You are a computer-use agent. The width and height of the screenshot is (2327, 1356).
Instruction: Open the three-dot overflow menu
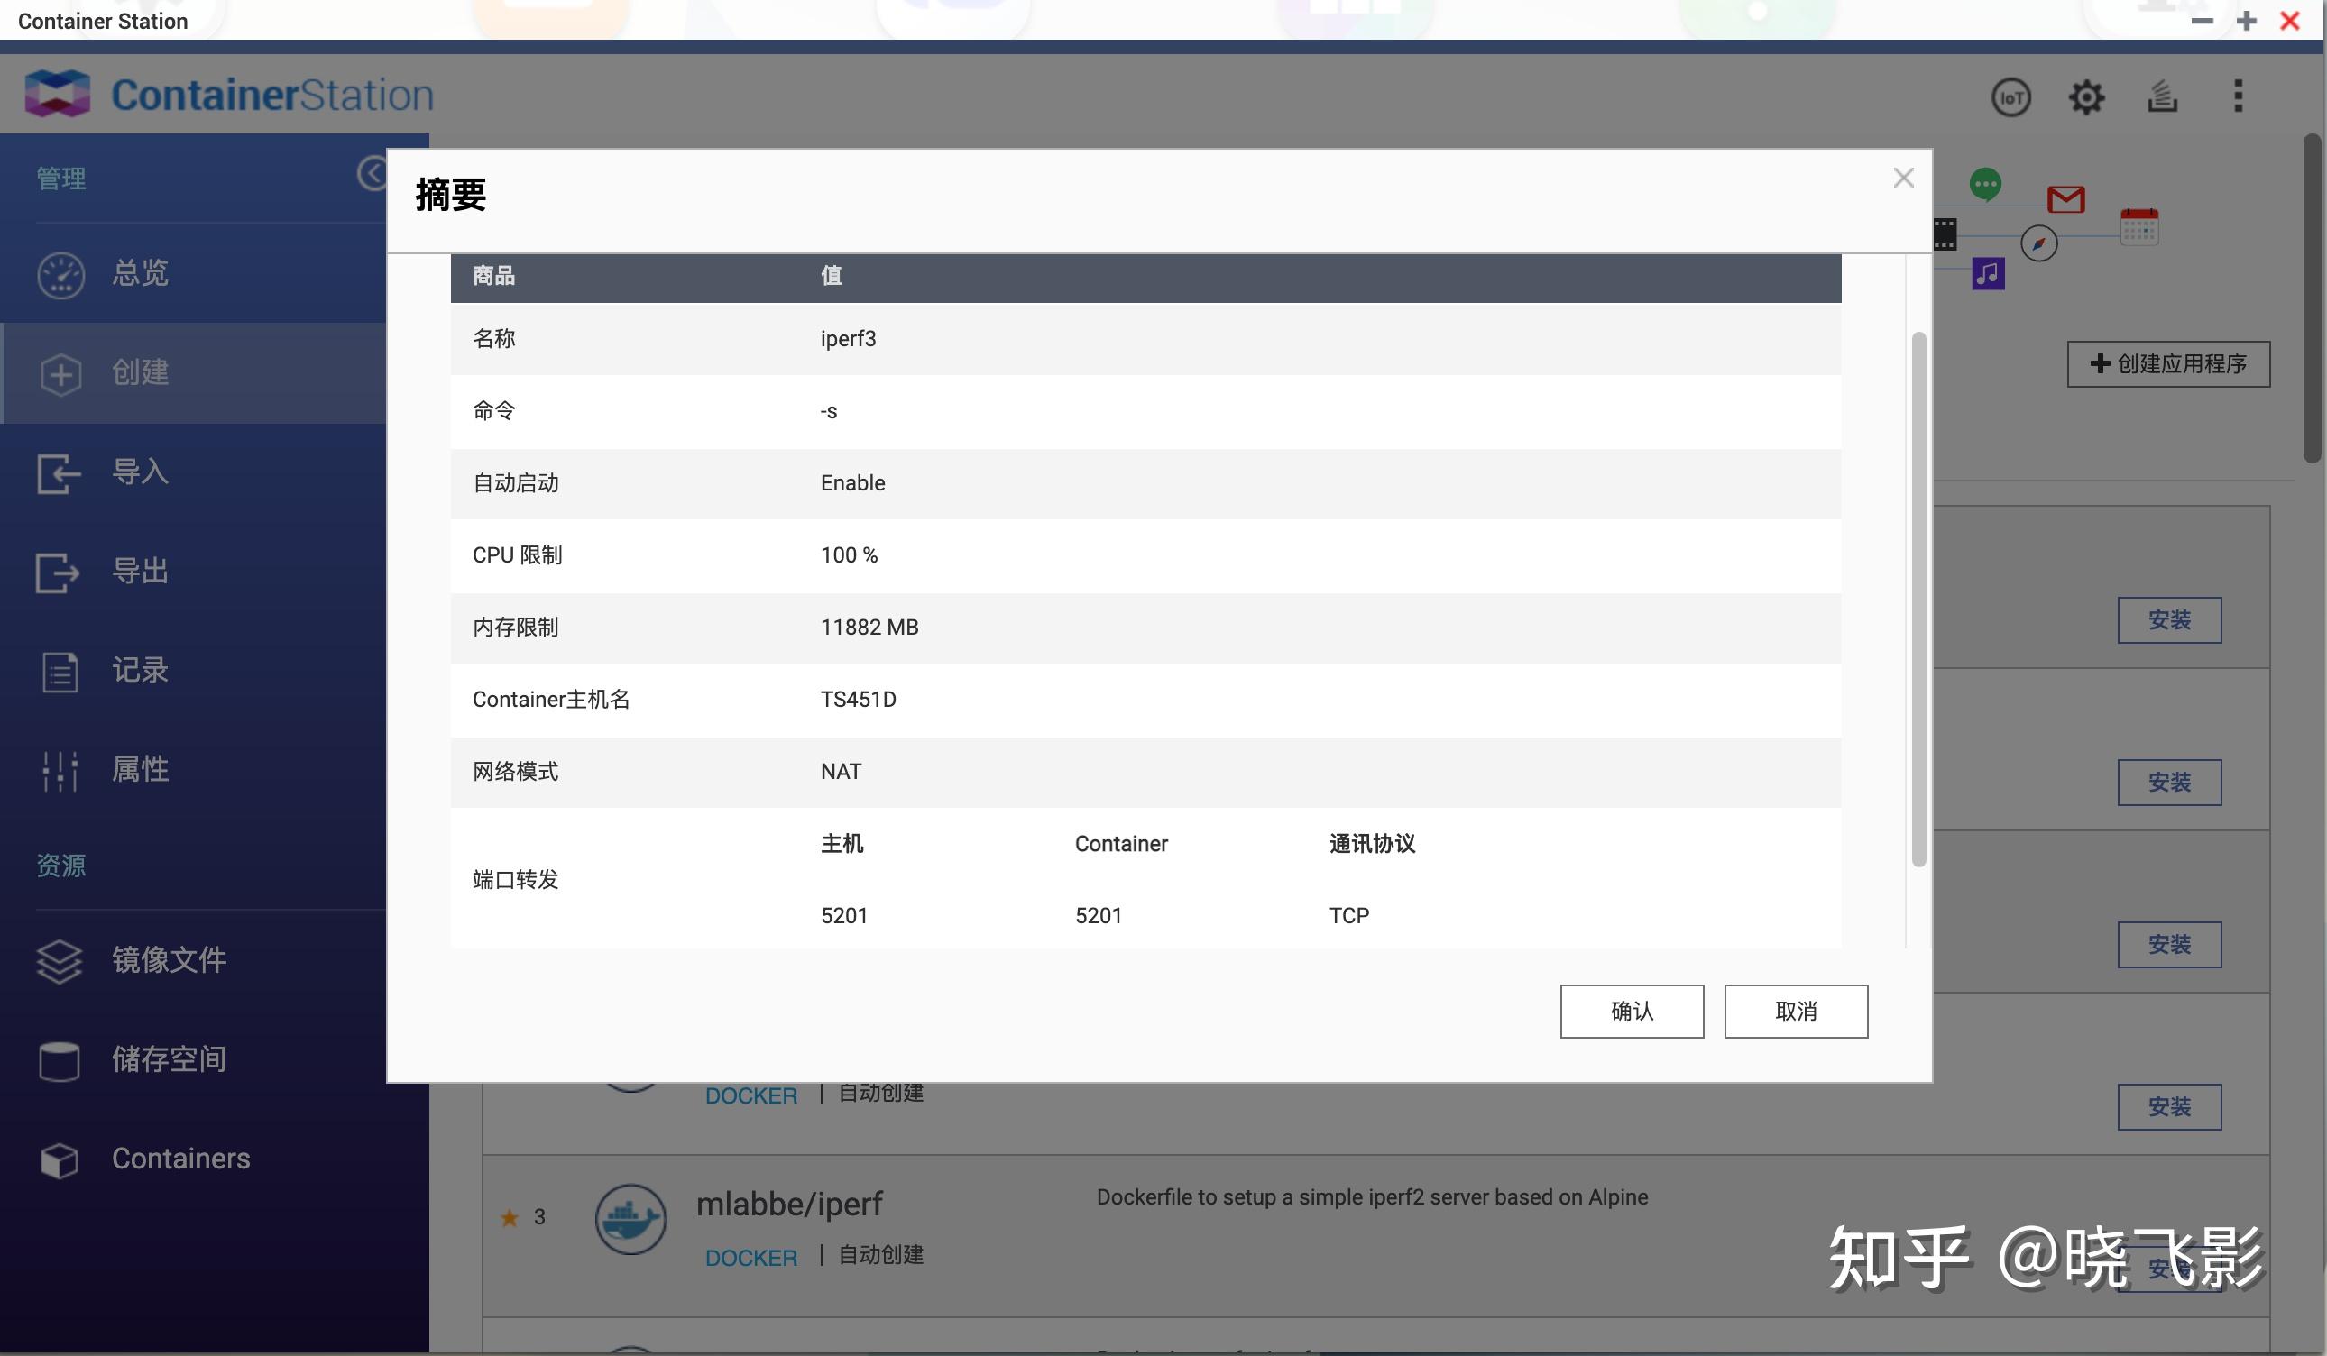[x=2239, y=96]
